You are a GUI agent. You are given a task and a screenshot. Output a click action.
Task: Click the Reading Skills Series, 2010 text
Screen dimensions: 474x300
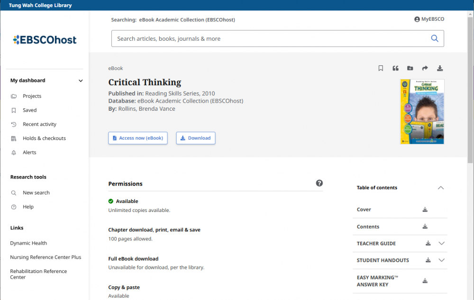coord(180,94)
